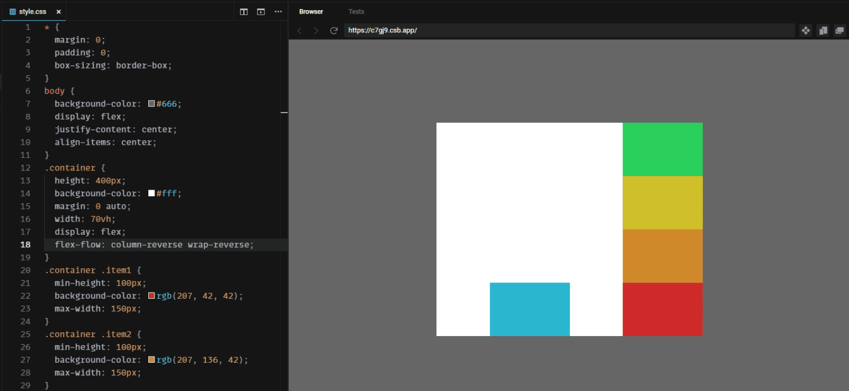
Task: Click line number 29 in the gutter
Action: [25, 385]
